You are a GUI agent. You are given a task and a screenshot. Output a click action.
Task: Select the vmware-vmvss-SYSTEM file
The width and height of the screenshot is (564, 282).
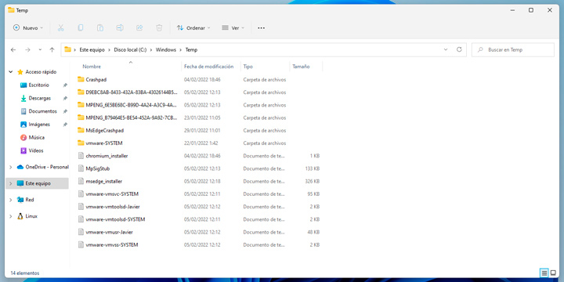pyautogui.click(x=112, y=245)
